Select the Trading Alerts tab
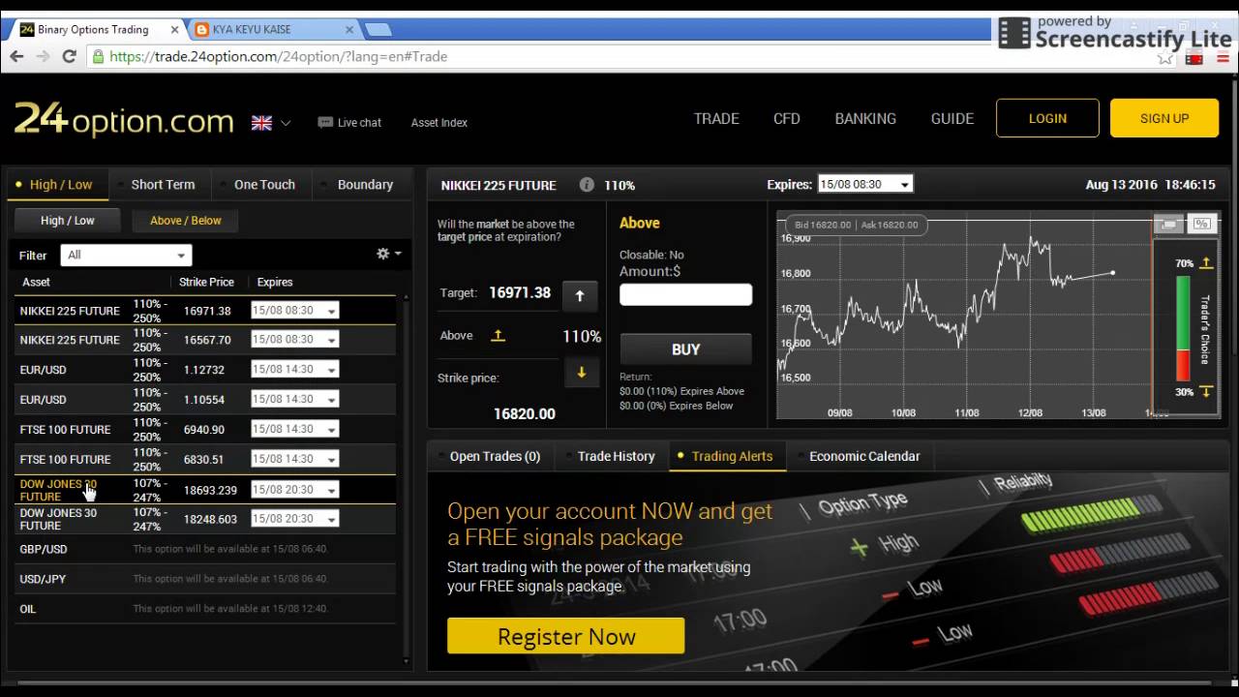 (x=725, y=456)
